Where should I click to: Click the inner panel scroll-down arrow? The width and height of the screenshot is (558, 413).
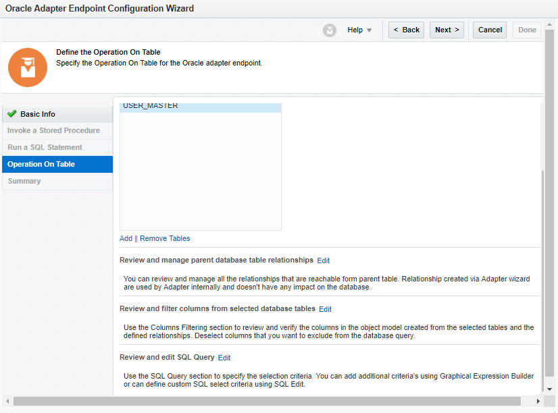549,389
